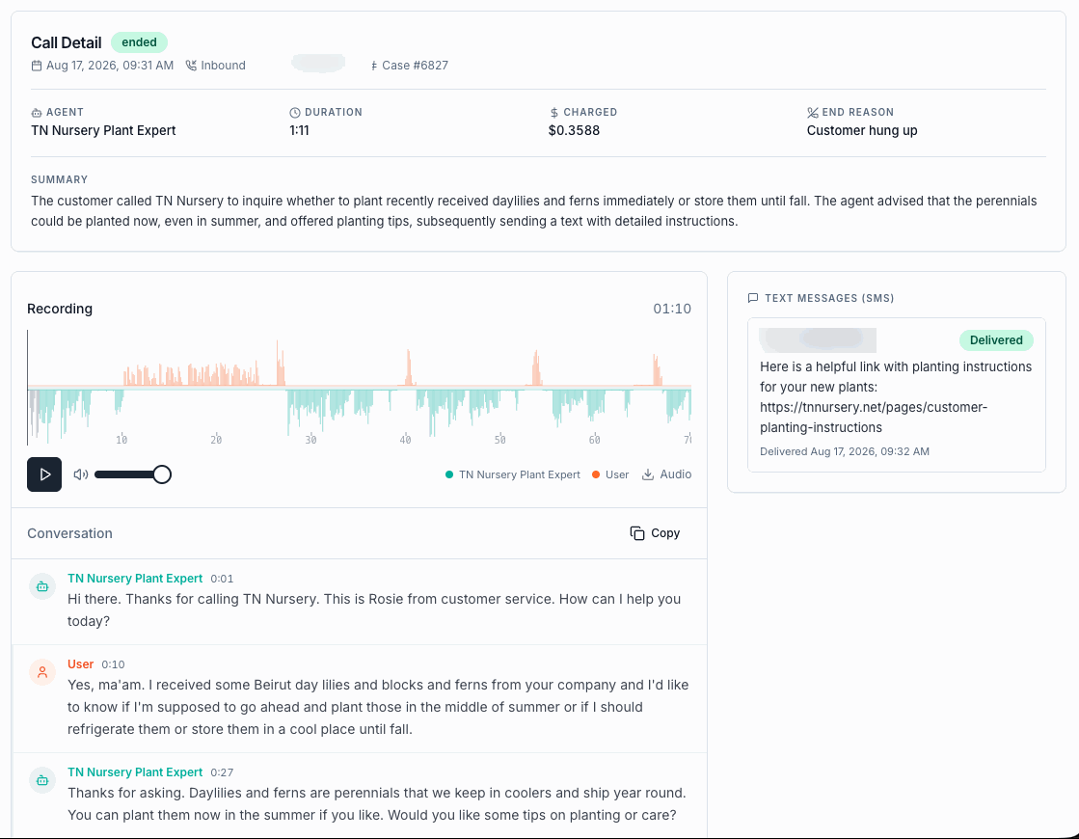The width and height of the screenshot is (1079, 839).
Task: Click the Delivered status badge
Action: point(996,340)
